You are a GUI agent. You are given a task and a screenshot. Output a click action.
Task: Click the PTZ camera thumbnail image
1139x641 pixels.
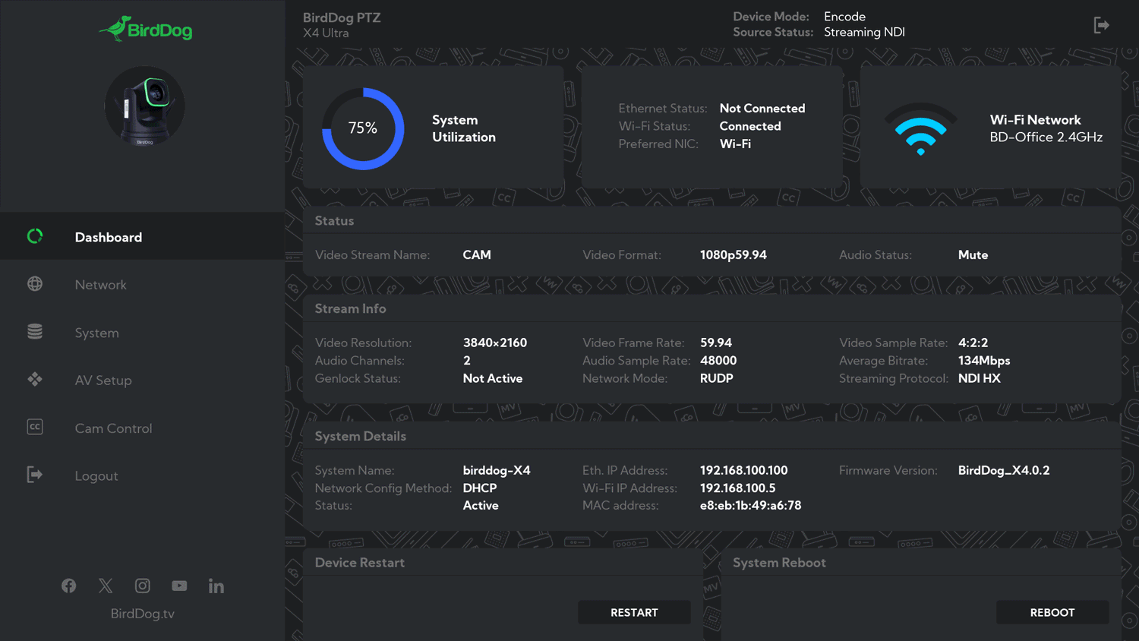tap(144, 106)
